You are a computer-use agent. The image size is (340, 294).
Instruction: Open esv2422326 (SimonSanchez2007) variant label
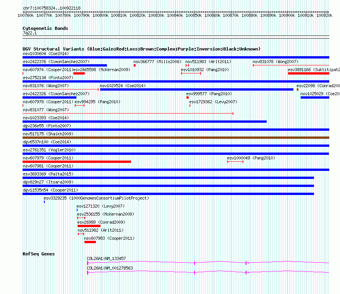pos(56,94)
